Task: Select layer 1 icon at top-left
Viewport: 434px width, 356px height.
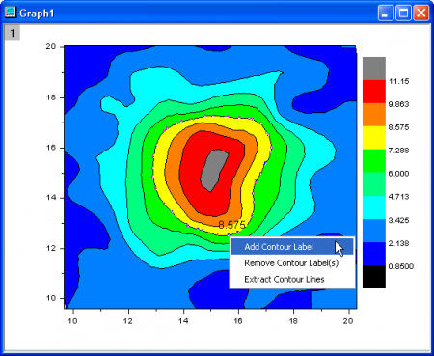Action: pyautogui.click(x=13, y=33)
